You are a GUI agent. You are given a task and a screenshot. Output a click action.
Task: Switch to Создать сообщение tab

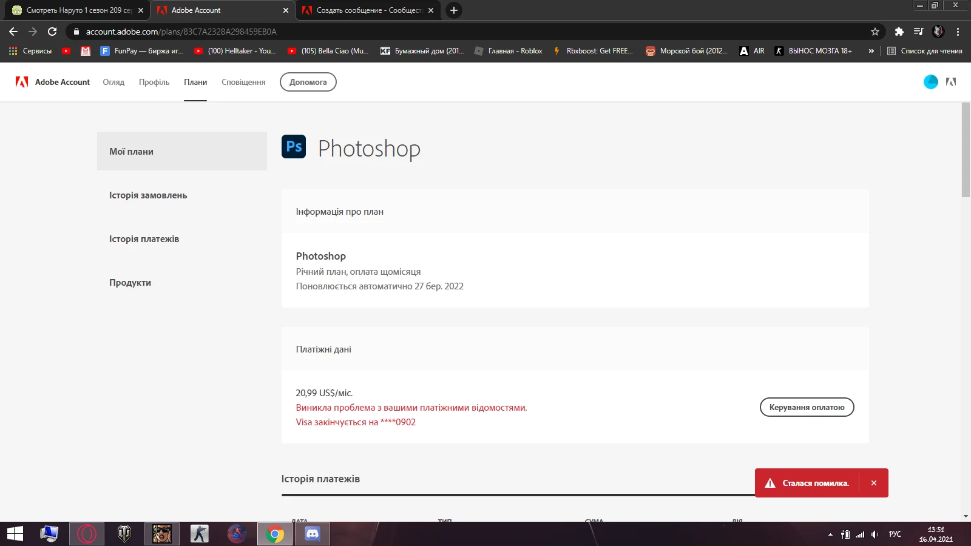(368, 10)
